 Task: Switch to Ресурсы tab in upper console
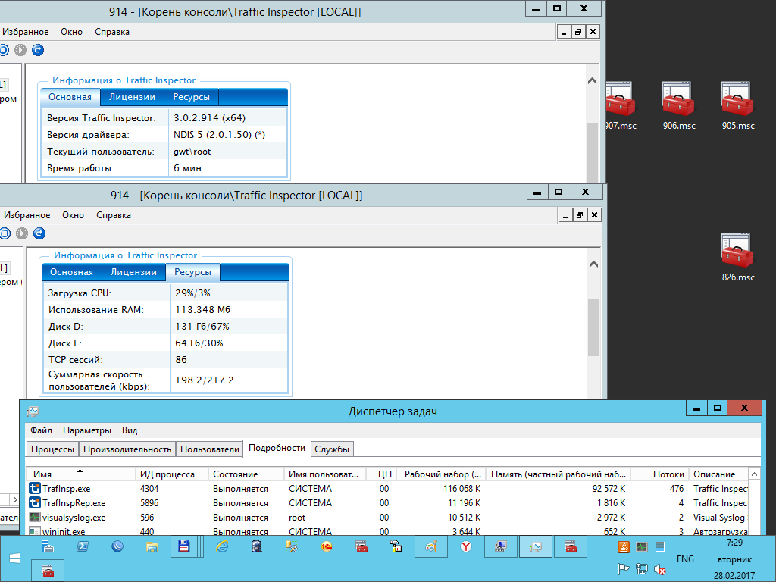191,97
